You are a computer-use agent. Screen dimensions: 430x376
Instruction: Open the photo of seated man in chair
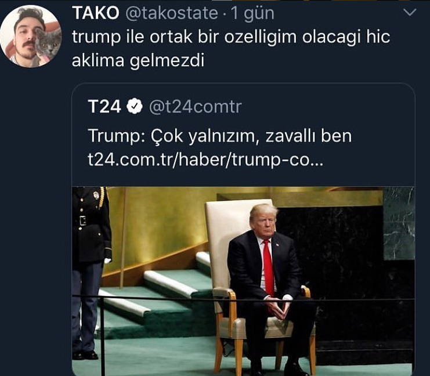(243, 281)
